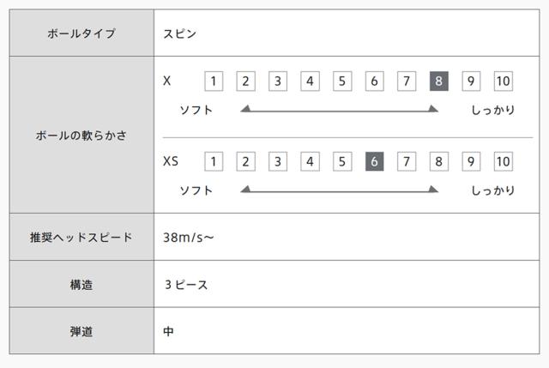Click box 2 in the X softness row
Image resolution: width=549 pixels, height=368 pixels.
click(x=245, y=81)
